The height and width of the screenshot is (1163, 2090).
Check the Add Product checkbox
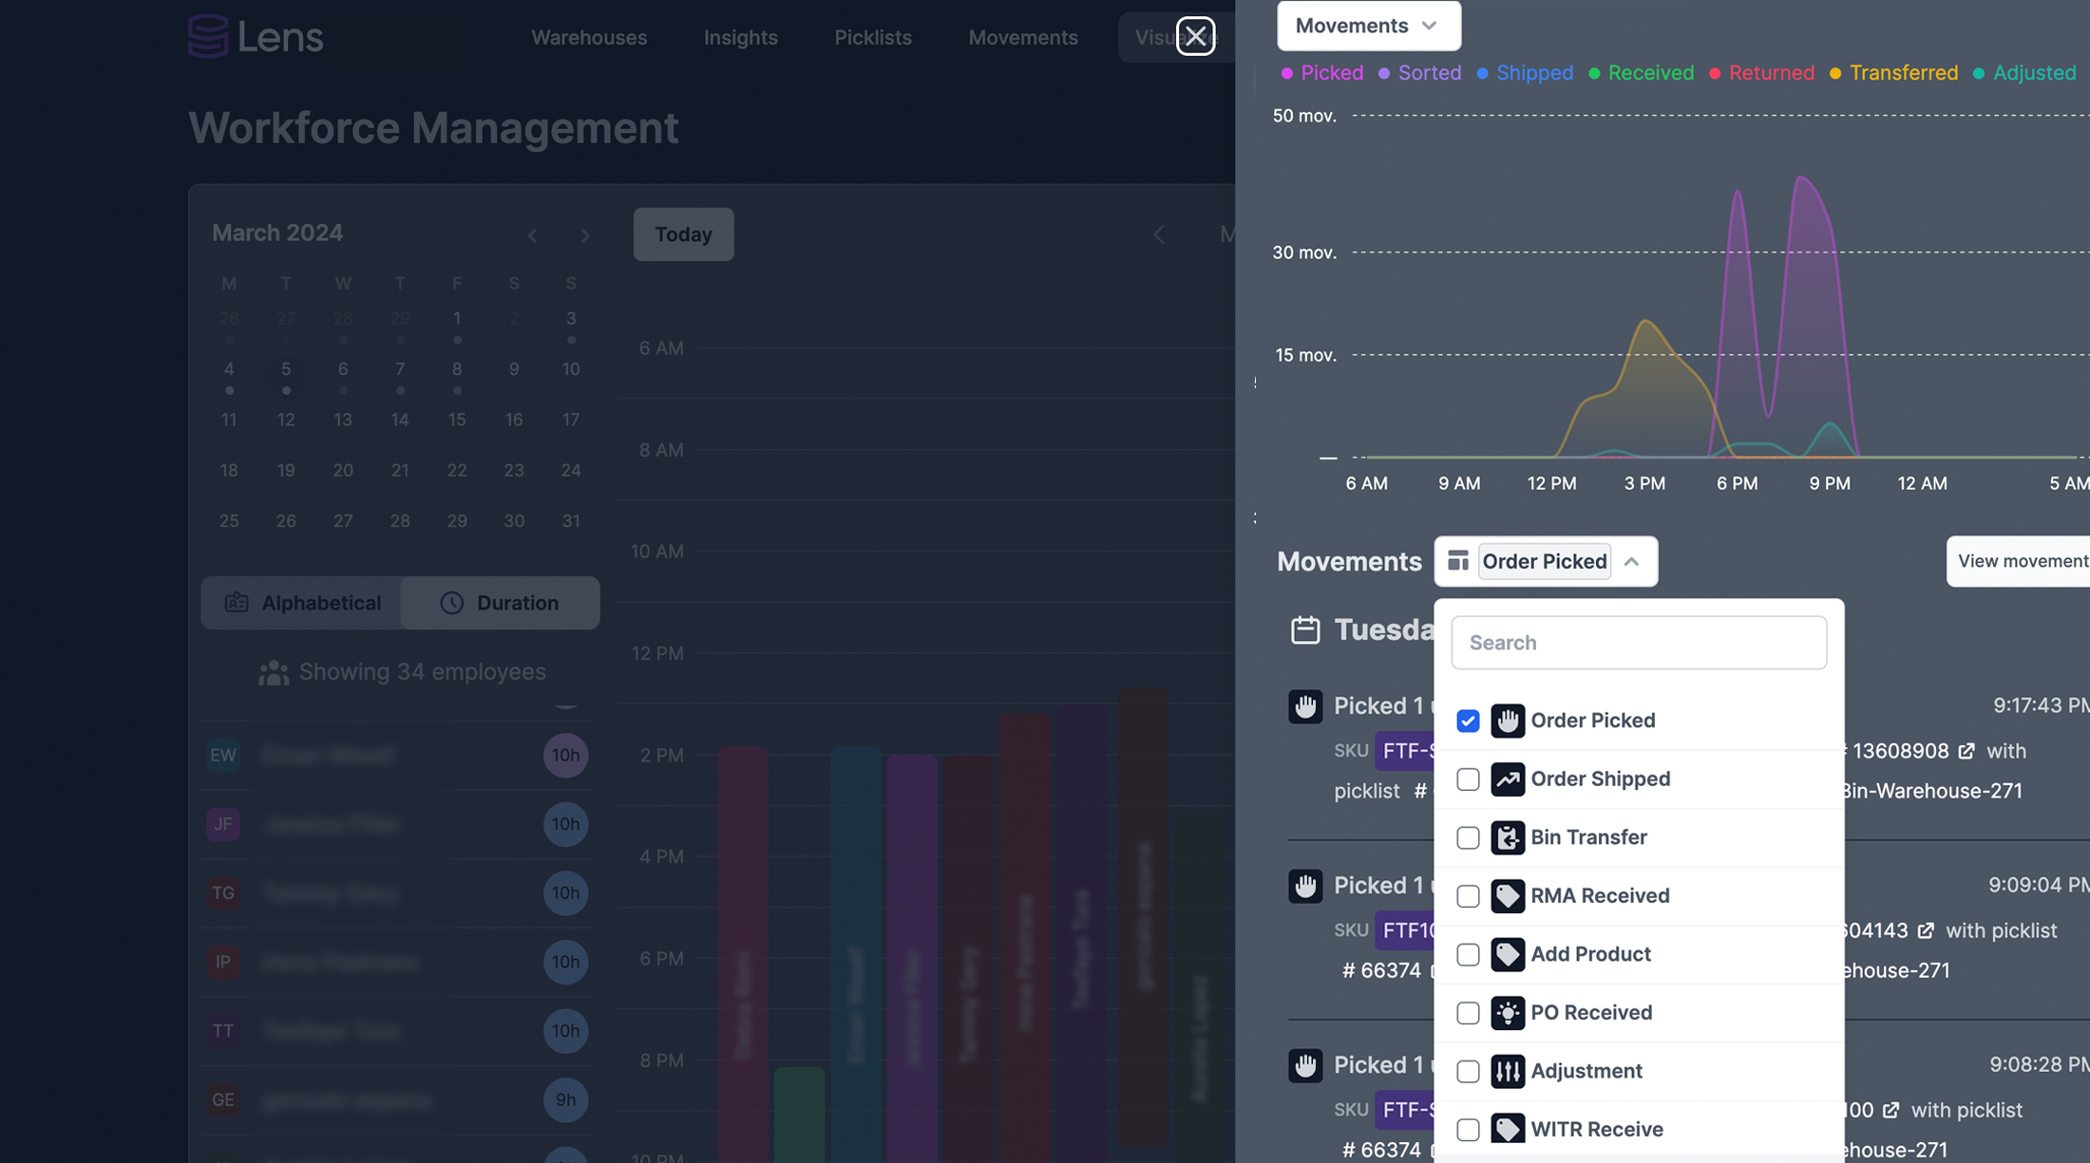click(1468, 954)
